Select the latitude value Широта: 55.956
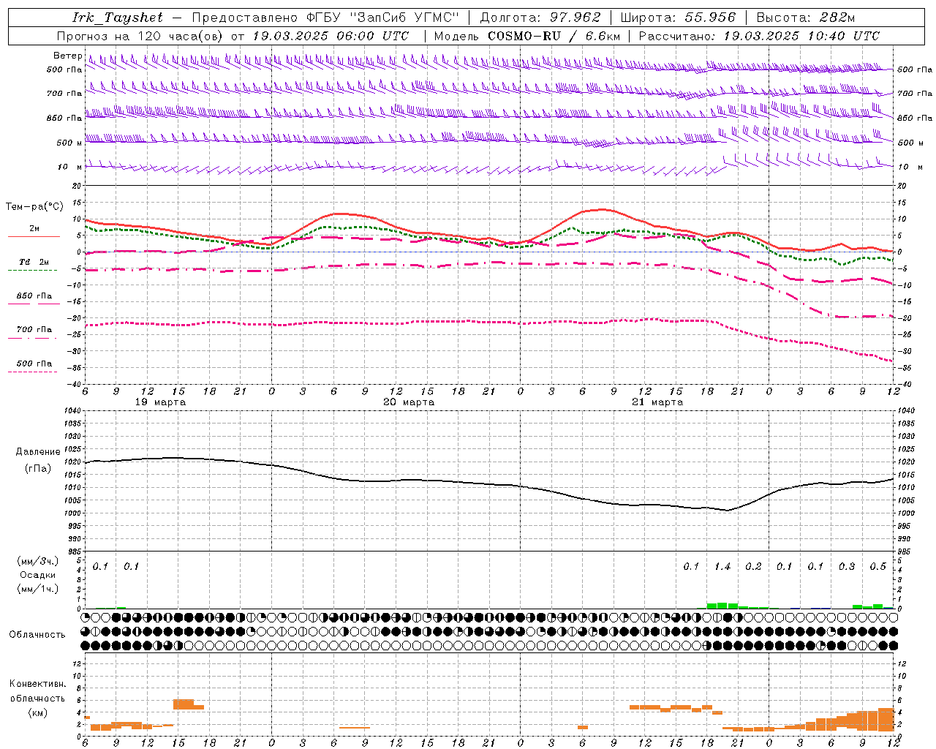Viewport: 936px width, 749px height. [678, 18]
